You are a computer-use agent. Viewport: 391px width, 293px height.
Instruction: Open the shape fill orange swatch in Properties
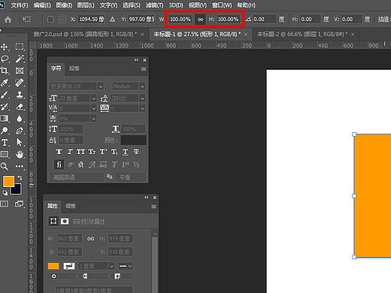pos(53,266)
